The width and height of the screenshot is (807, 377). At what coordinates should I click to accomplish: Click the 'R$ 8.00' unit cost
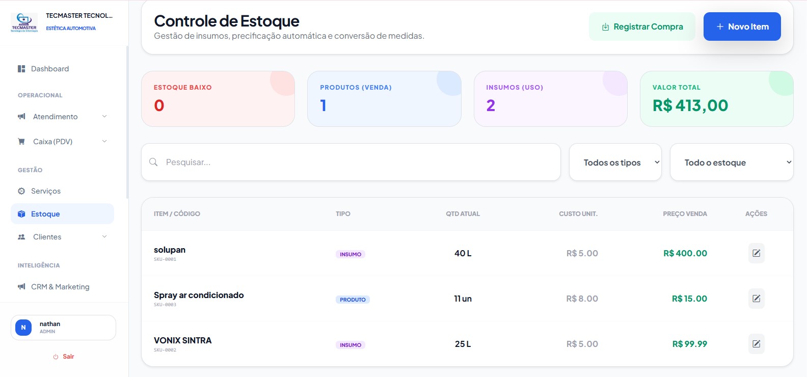pyautogui.click(x=582, y=299)
